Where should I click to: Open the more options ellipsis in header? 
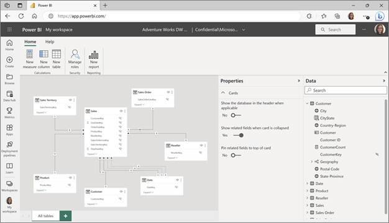click(x=364, y=29)
